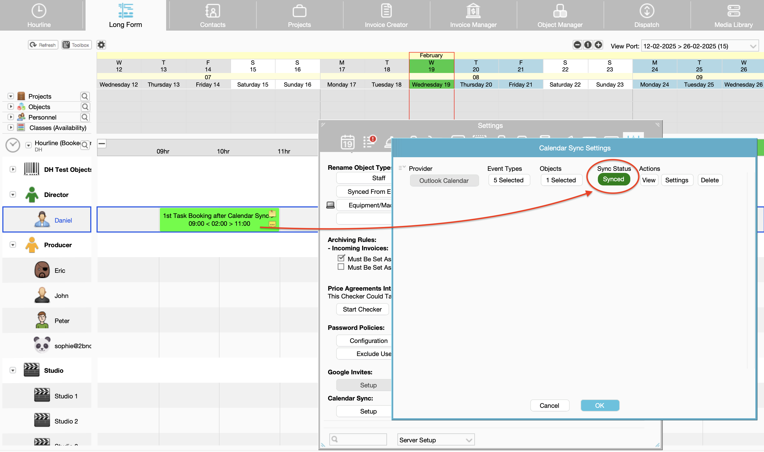
Task: Collapse the Producer group
Action: pos(13,245)
